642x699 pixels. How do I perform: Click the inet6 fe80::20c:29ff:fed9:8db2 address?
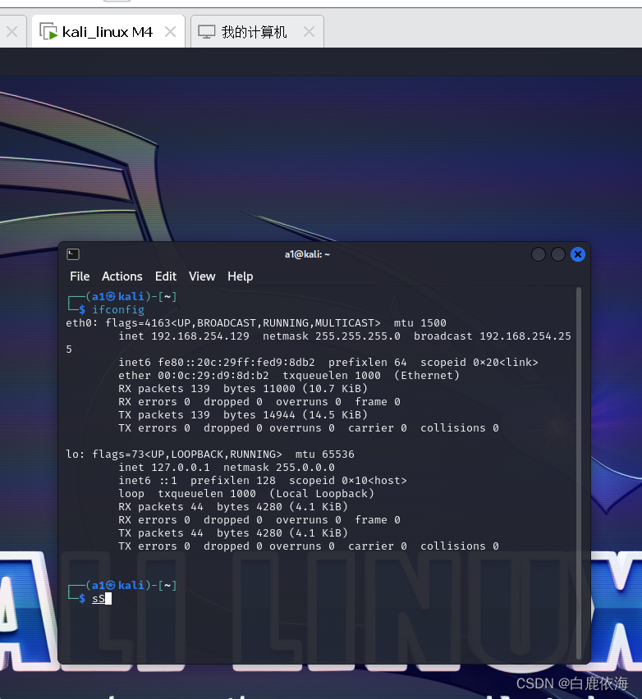click(x=236, y=363)
